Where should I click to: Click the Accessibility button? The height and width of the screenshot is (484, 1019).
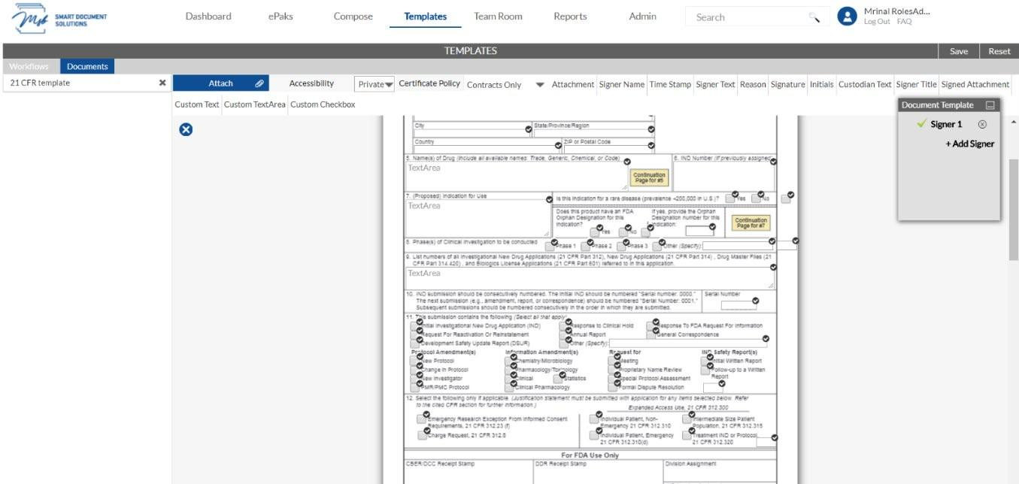point(311,83)
